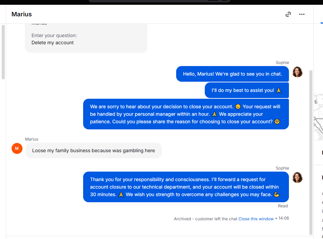
Task: Open the three-dot more options menu
Action: point(302,14)
